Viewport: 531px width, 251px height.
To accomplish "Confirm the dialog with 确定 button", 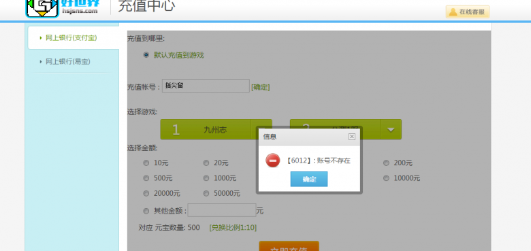I will coord(309,179).
